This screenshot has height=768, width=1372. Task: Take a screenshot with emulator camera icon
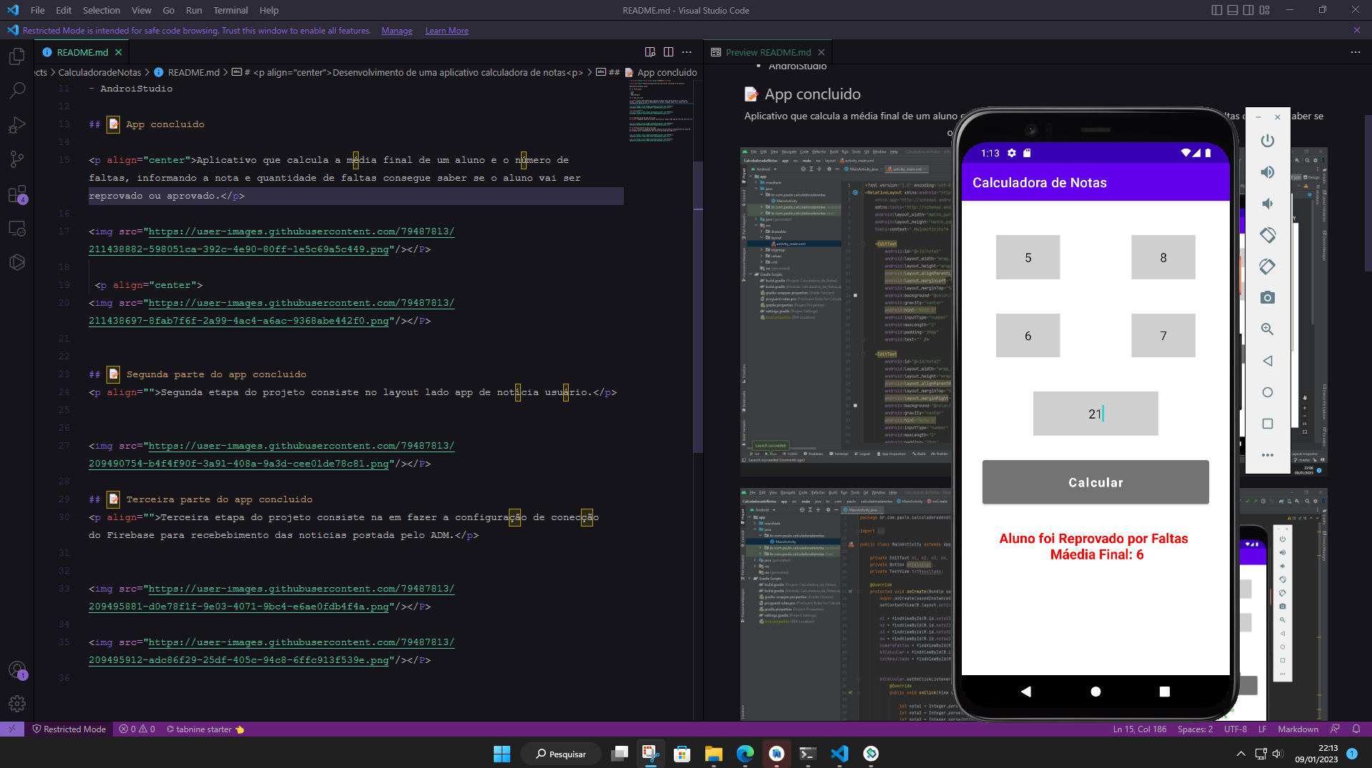(1268, 298)
